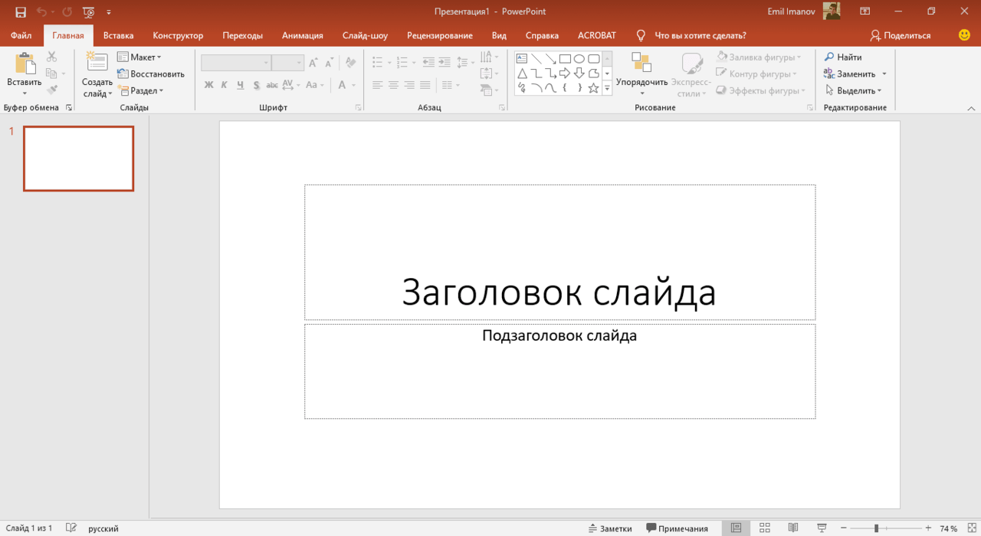Pick the oval shape from shapes gallery

pyautogui.click(x=579, y=59)
